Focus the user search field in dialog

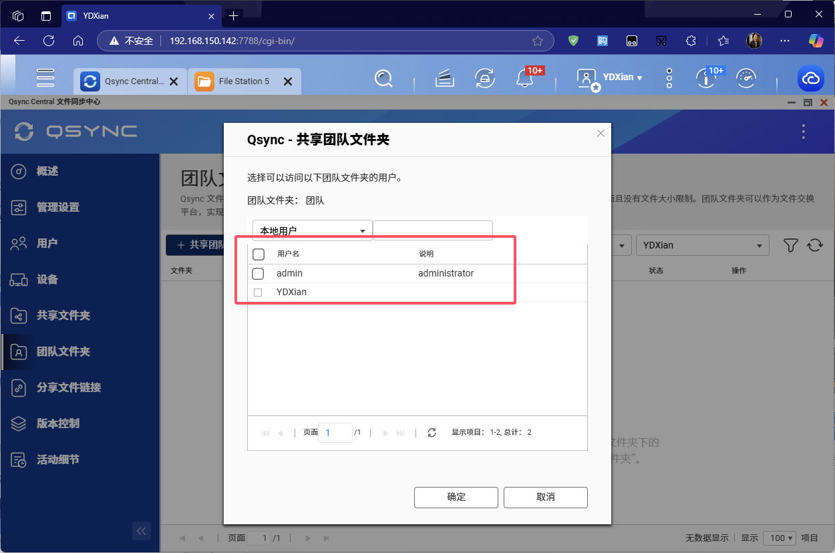433,230
